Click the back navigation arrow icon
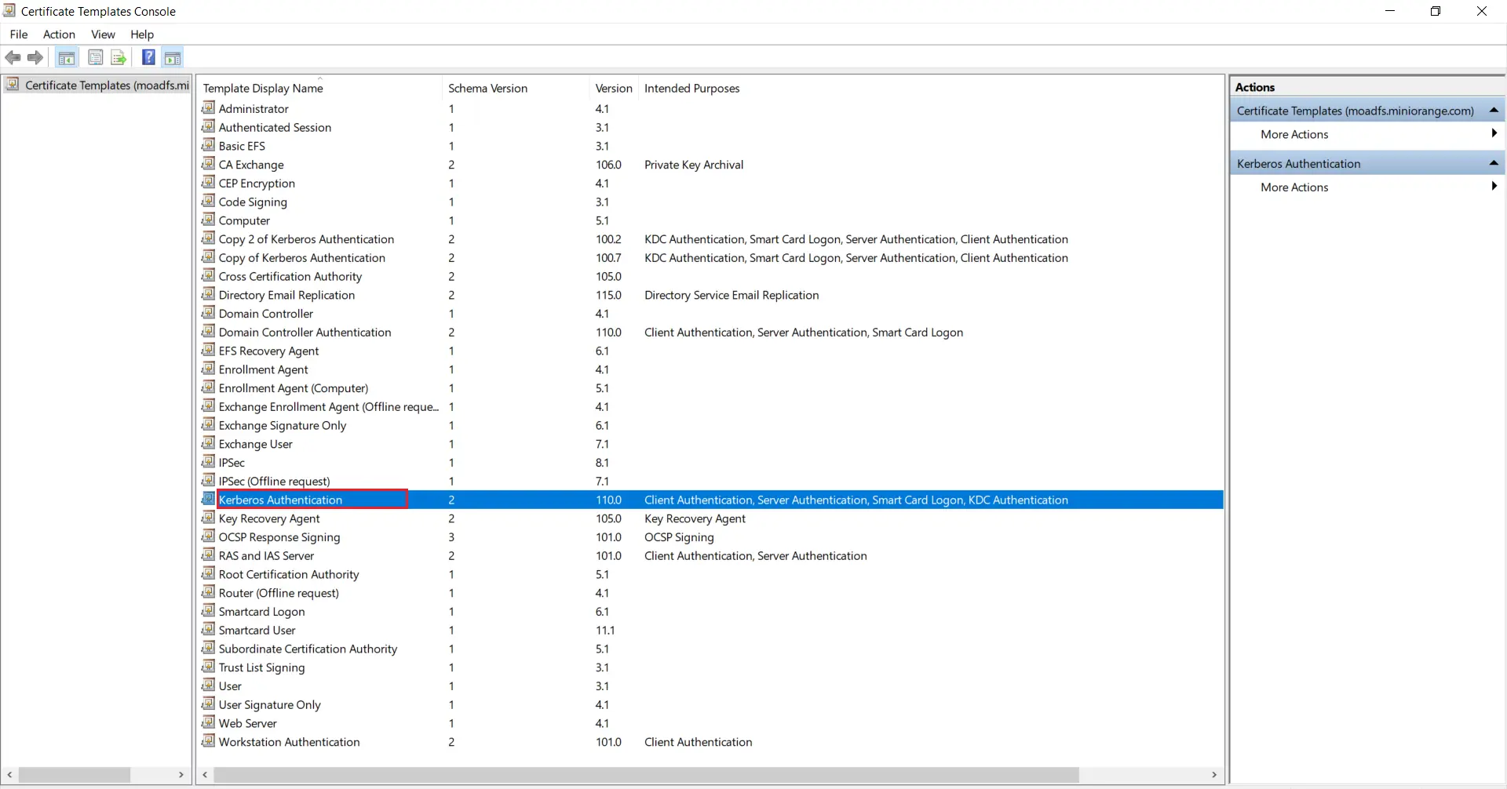Screen dimensions: 1507x789 [13, 57]
